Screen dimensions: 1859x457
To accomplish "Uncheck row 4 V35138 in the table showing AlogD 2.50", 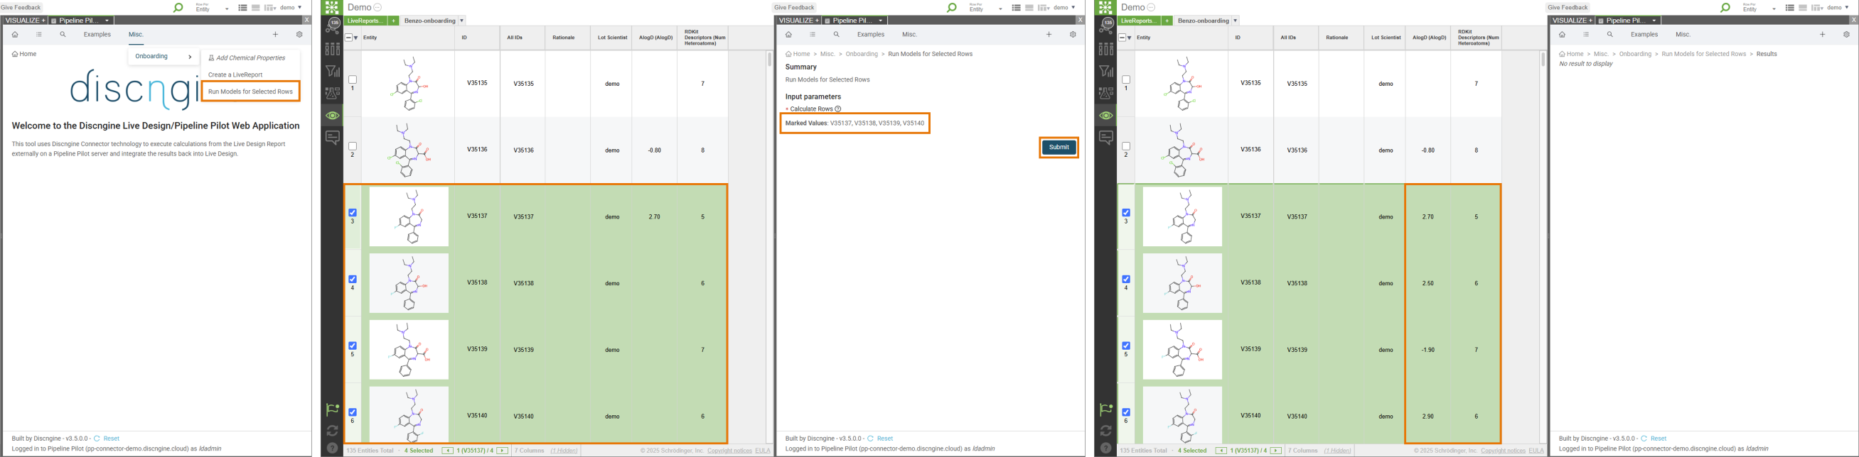I will (x=1127, y=279).
